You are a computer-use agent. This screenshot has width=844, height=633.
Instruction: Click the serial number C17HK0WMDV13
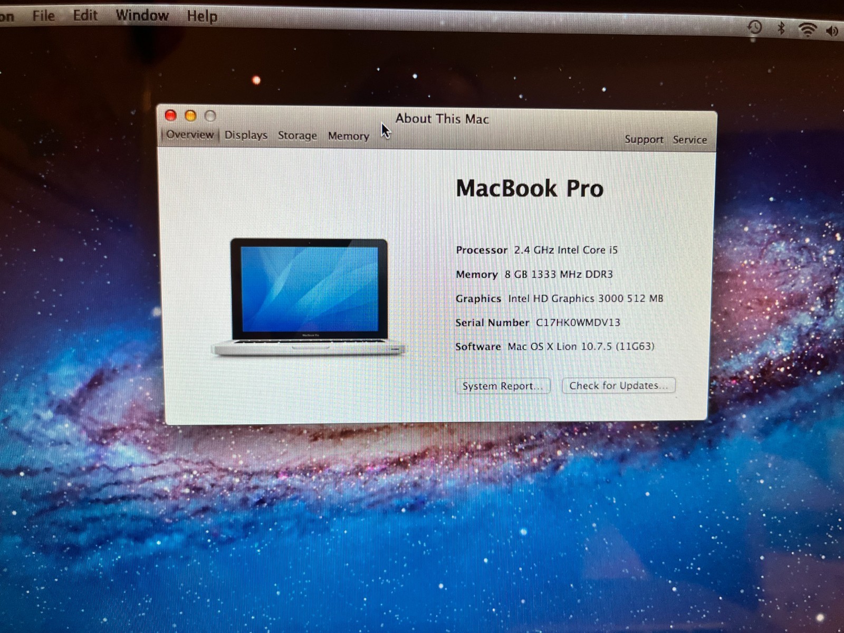578,322
